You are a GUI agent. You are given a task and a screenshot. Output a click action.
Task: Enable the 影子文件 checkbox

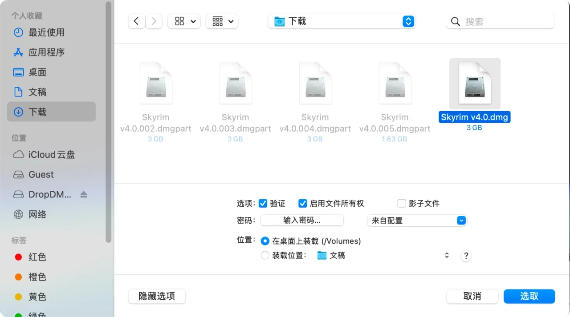pyautogui.click(x=402, y=203)
